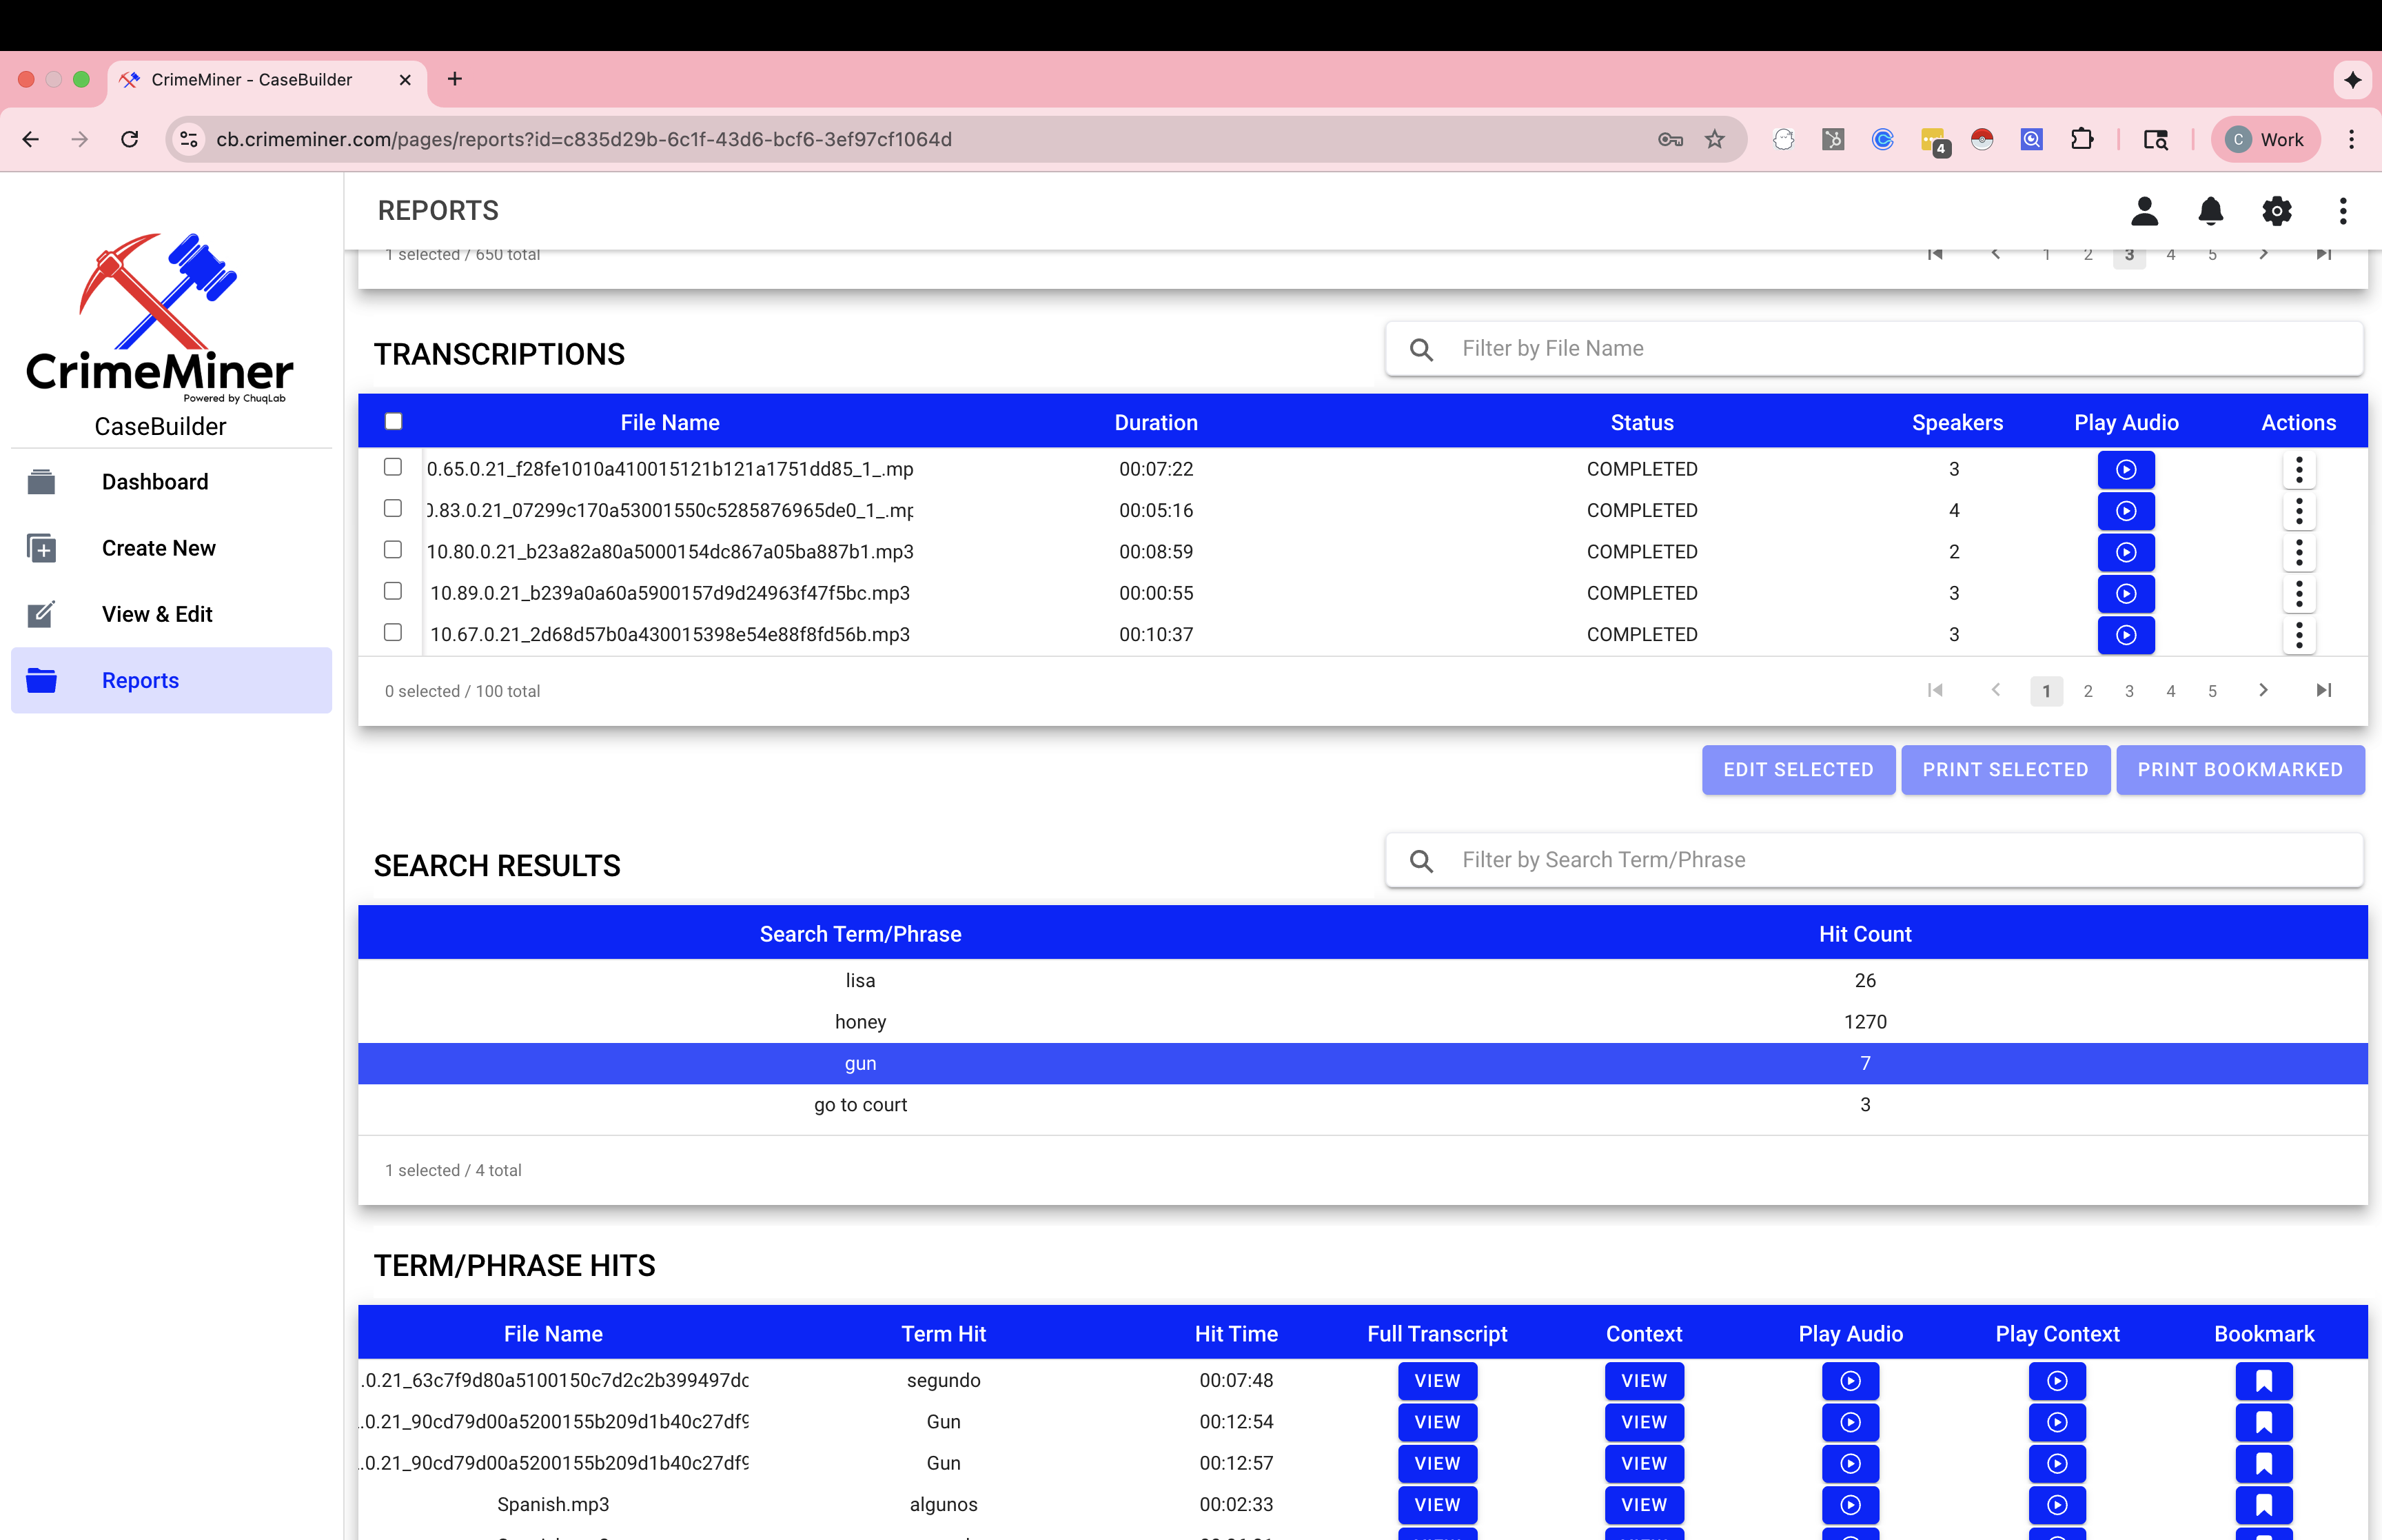Screen dimensions: 2382x1540
Task: Open the actions menu for the first transcription row
Action: (2299, 469)
